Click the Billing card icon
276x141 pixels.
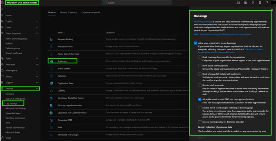pos(2,77)
